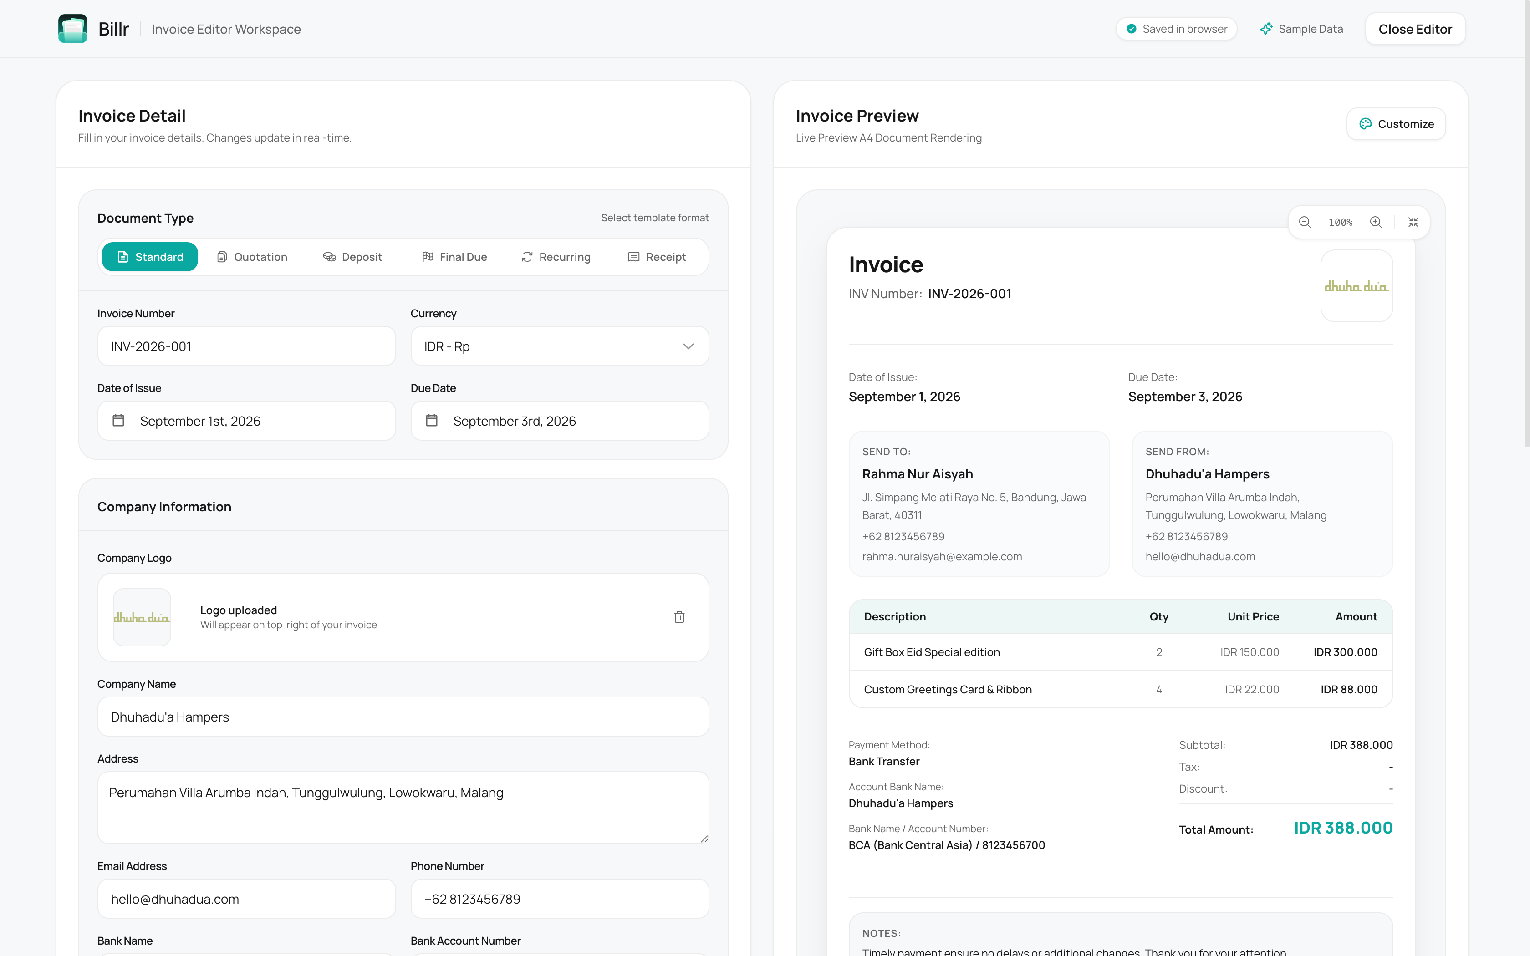Click the Sample Data sparkle icon
Viewport: 1530px width, 956px height.
1266,29
